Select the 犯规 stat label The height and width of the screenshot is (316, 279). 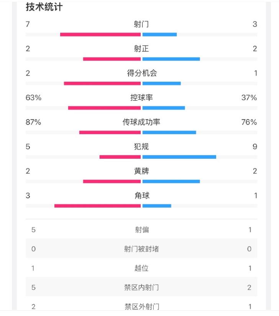coord(141,146)
